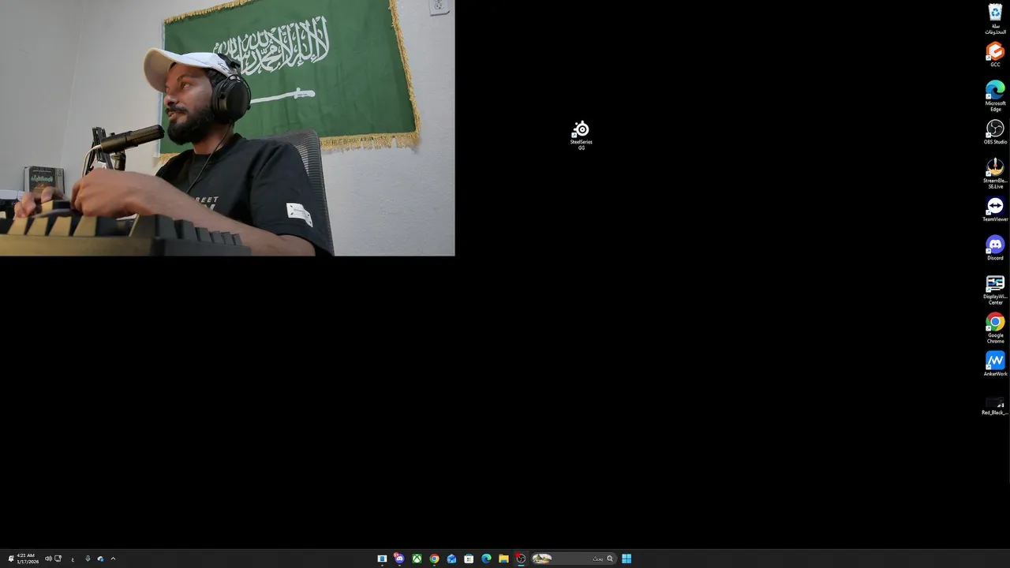Select the Discord desktop shortcut

995,248
